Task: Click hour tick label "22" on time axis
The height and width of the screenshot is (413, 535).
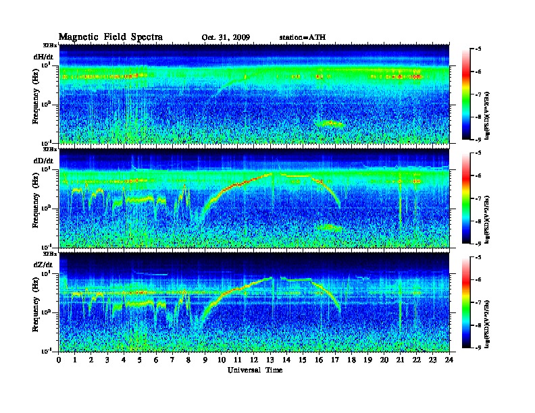Action: coord(416,360)
